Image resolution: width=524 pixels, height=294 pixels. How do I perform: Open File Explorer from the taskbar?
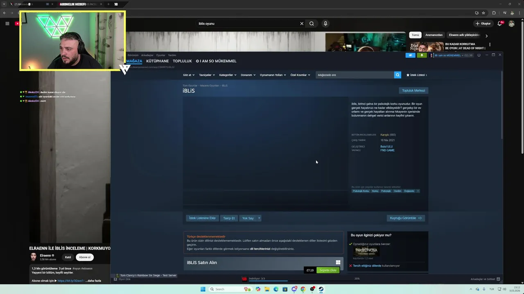click(x=267, y=289)
